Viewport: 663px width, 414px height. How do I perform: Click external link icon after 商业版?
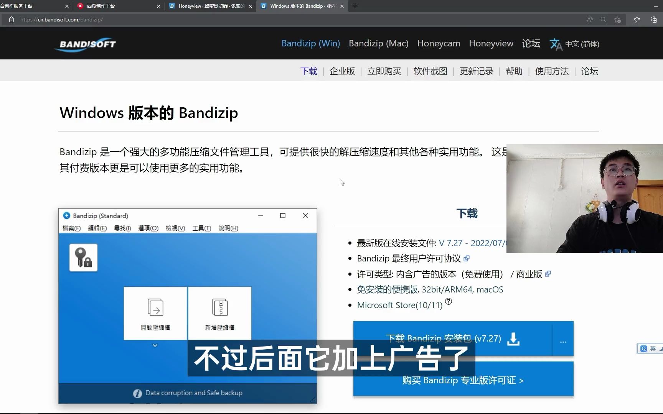click(548, 274)
